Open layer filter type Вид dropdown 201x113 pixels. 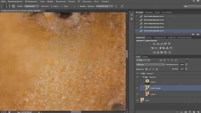[143, 60]
